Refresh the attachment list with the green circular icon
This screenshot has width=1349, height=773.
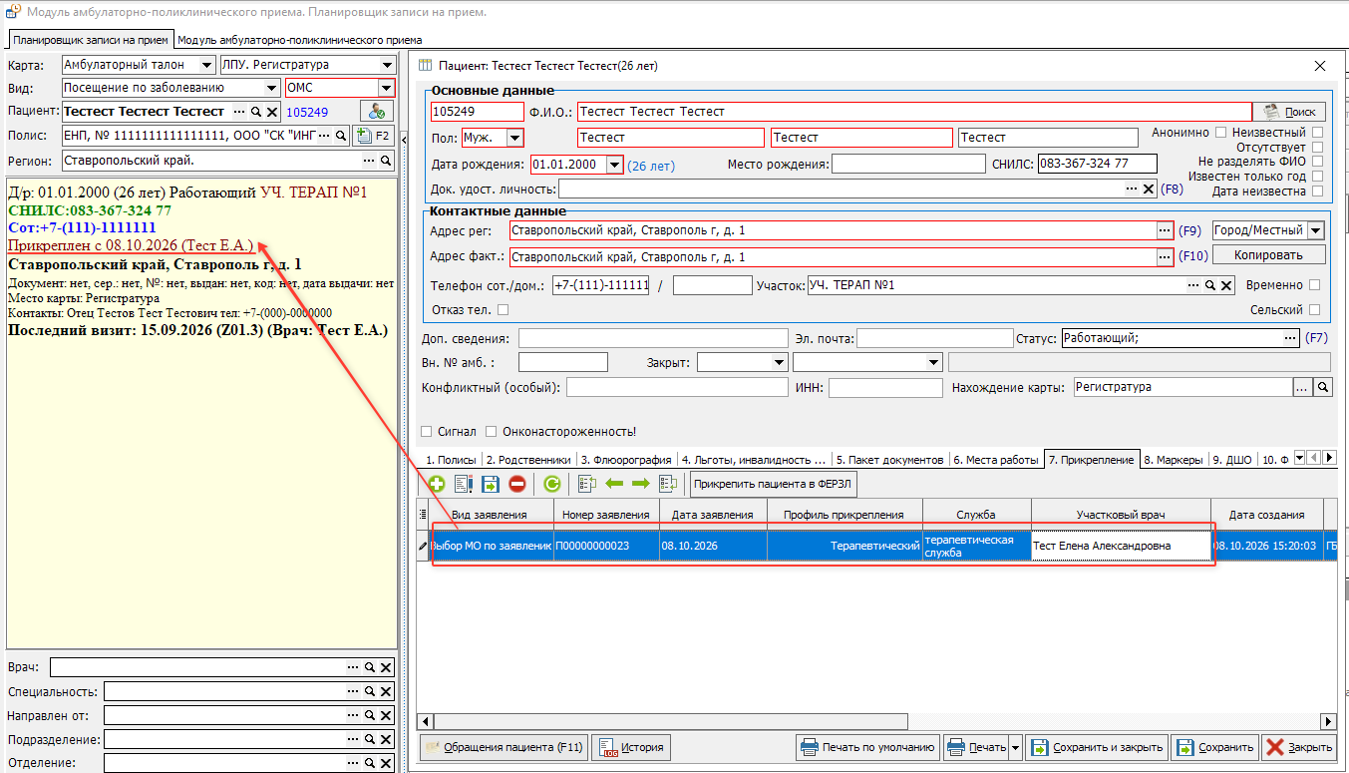(551, 484)
